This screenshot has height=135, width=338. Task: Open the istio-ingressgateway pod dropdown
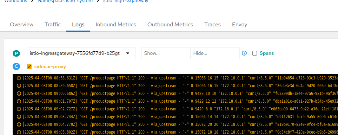81,53
